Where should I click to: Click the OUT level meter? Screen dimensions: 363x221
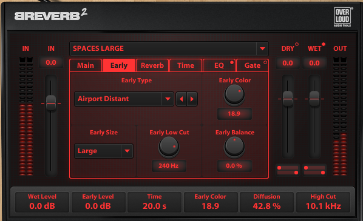(x=340, y=116)
